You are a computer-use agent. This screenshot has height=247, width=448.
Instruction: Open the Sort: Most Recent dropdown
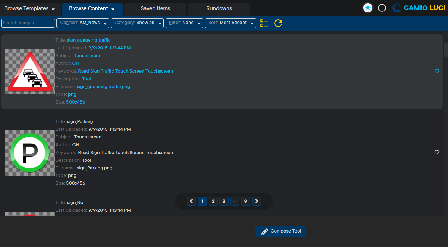(231, 23)
